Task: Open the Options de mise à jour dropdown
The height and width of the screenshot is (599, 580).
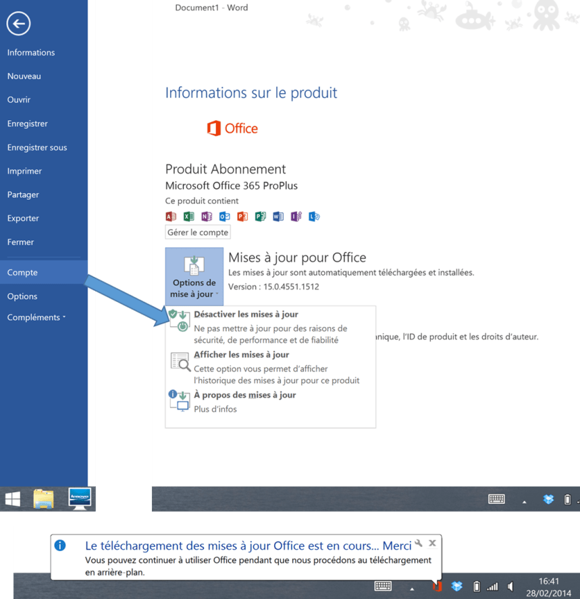Action: (194, 276)
